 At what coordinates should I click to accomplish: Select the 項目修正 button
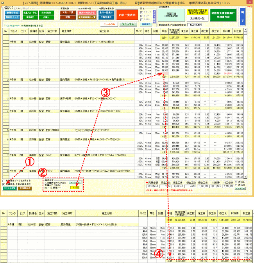30,17
